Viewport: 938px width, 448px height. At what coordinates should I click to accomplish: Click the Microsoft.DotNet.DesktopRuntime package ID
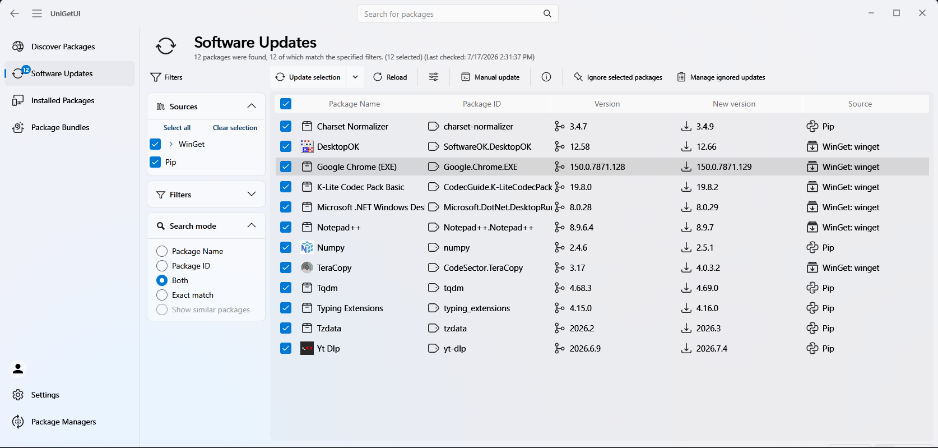click(498, 207)
